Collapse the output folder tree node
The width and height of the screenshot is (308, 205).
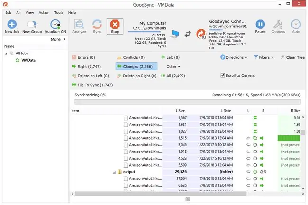(x=114, y=172)
